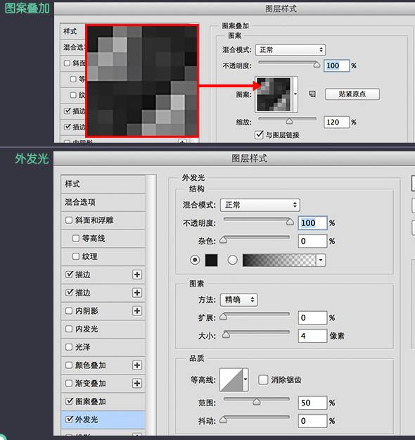
Task: Open the 品质 等高线 contour picker arrow
Action: pos(245,379)
